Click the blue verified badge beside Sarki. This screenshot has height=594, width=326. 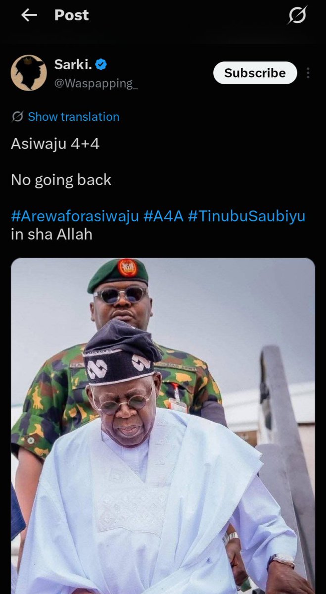pyautogui.click(x=102, y=64)
